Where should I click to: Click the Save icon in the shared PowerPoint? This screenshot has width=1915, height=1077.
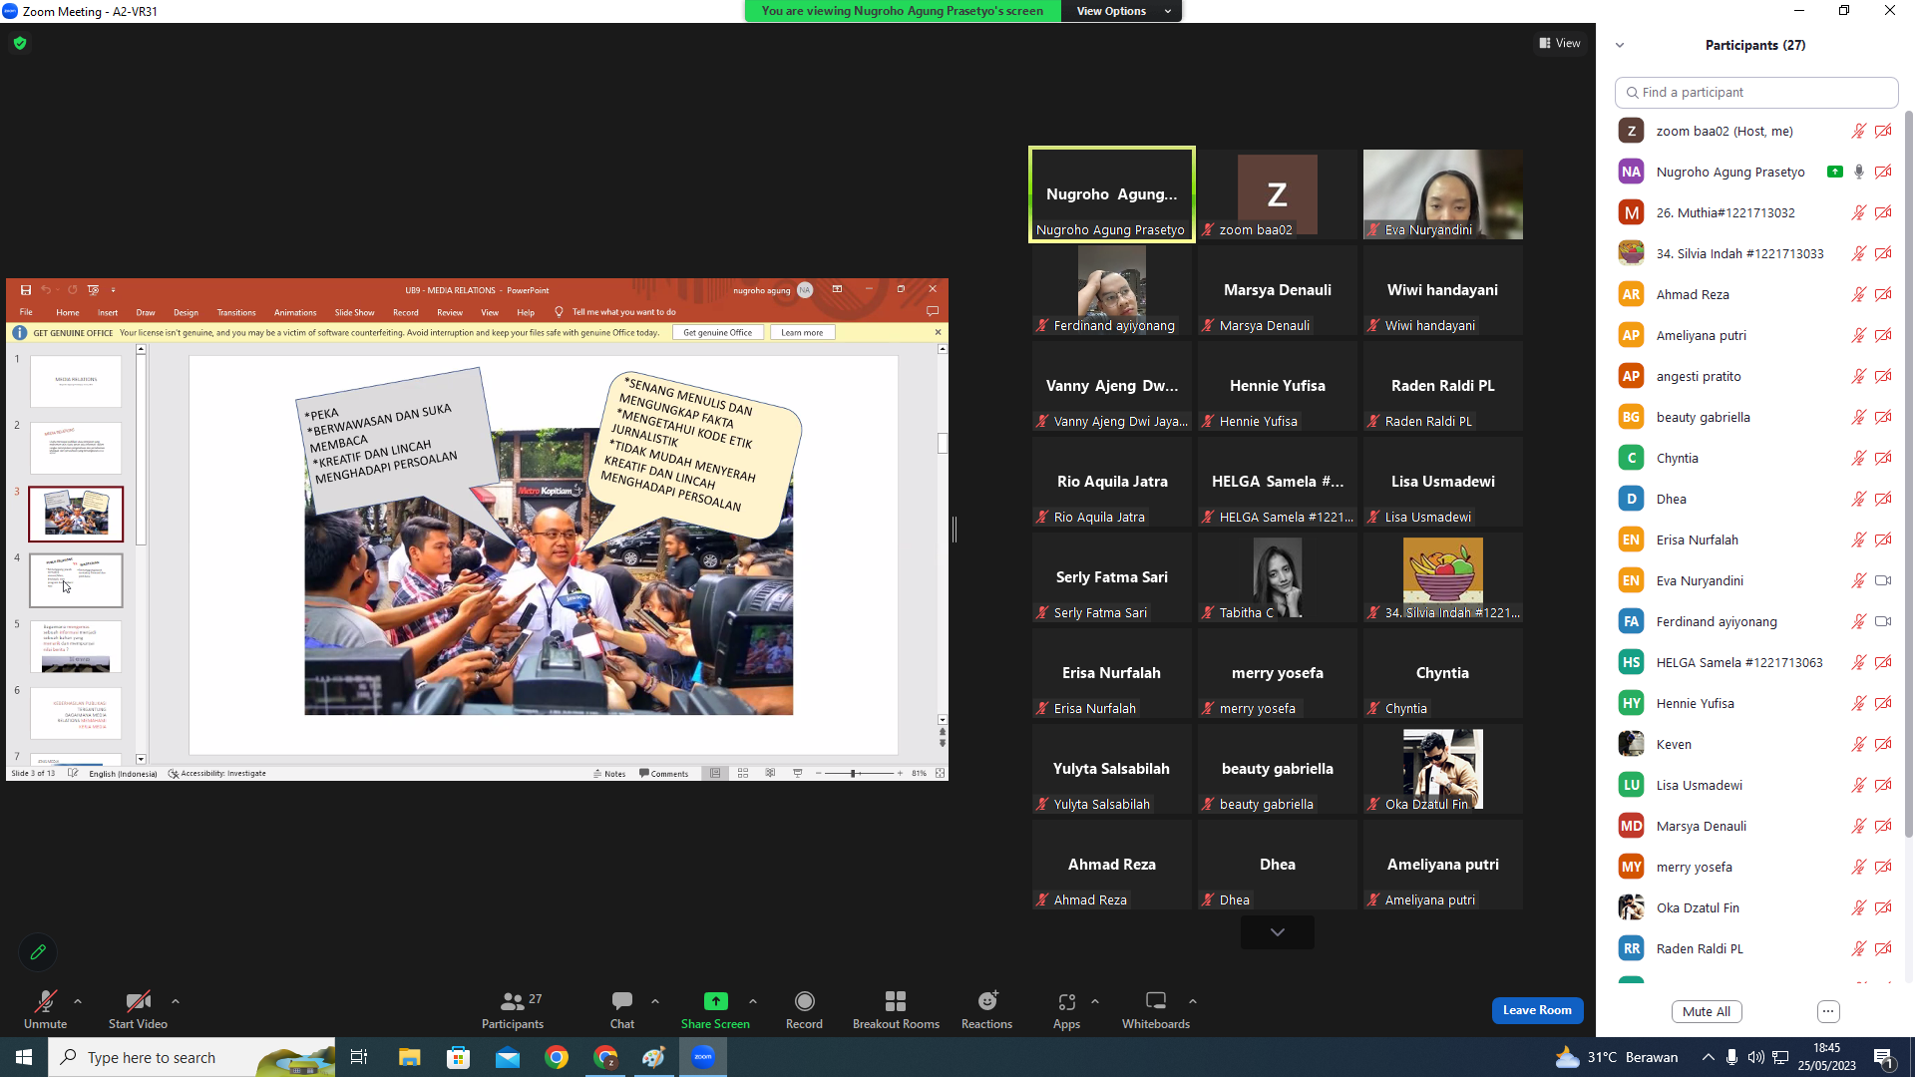click(26, 290)
